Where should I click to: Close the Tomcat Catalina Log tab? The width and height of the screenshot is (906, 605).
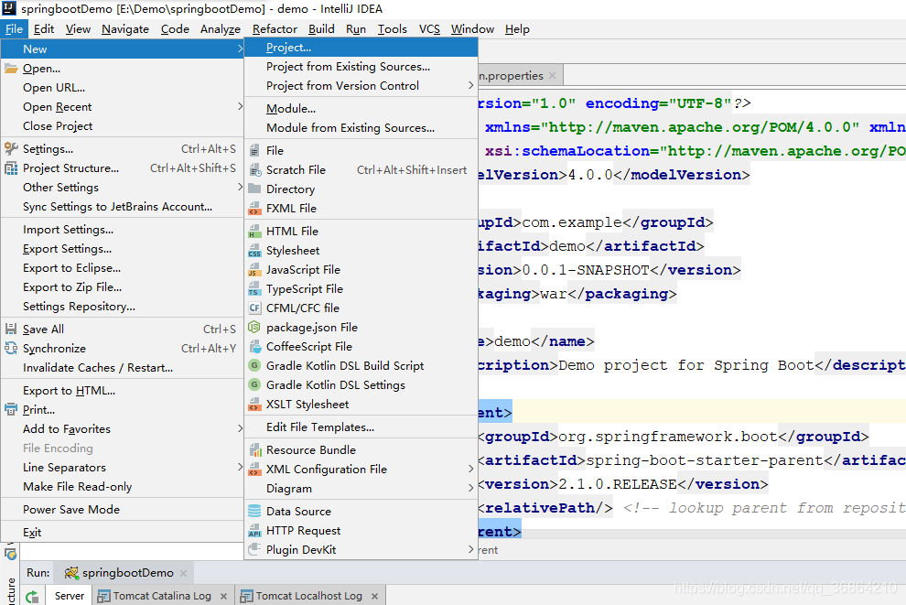tap(223, 597)
